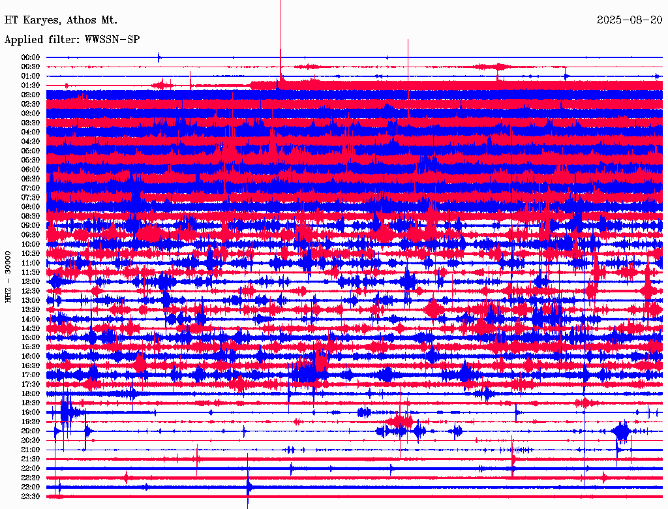Select the 21:00 time row label
The height and width of the screenshot is (509, 668).
(31, 450)
